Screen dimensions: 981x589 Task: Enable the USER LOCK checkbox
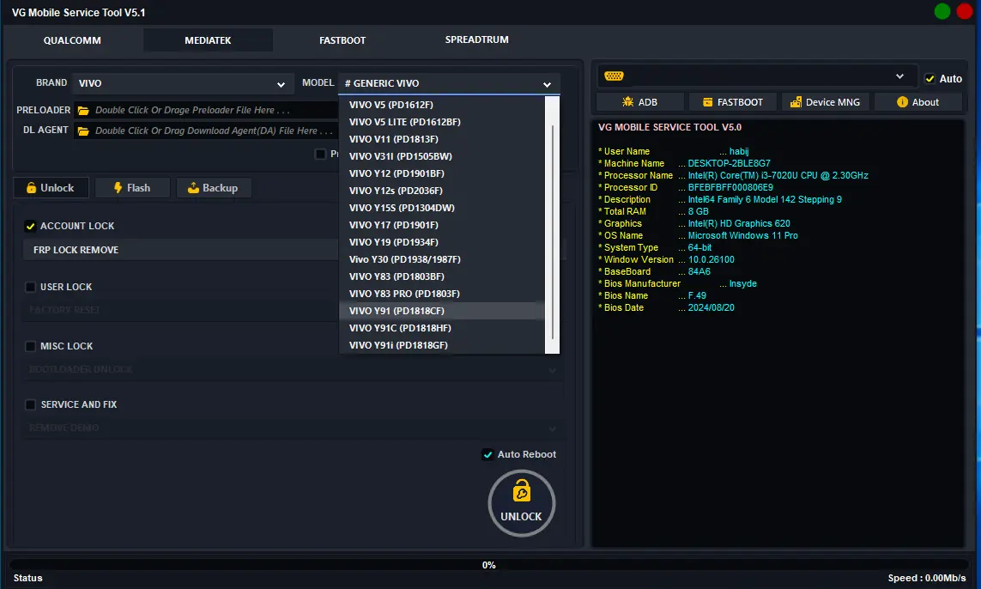(30, 287)
